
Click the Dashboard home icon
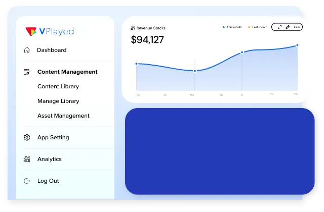click(27, 50)
